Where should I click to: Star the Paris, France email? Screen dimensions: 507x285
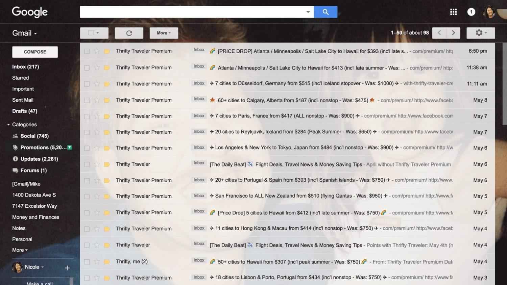tap(97, 116)
